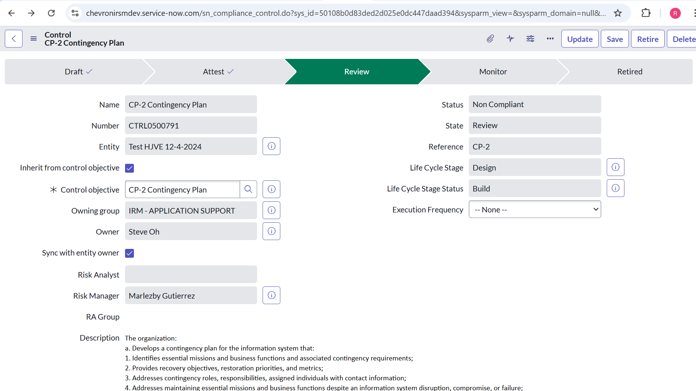View site information icon in address bar
Image resolution: width=696 pixels, height=391 pixels.
[x=75, y=13]
